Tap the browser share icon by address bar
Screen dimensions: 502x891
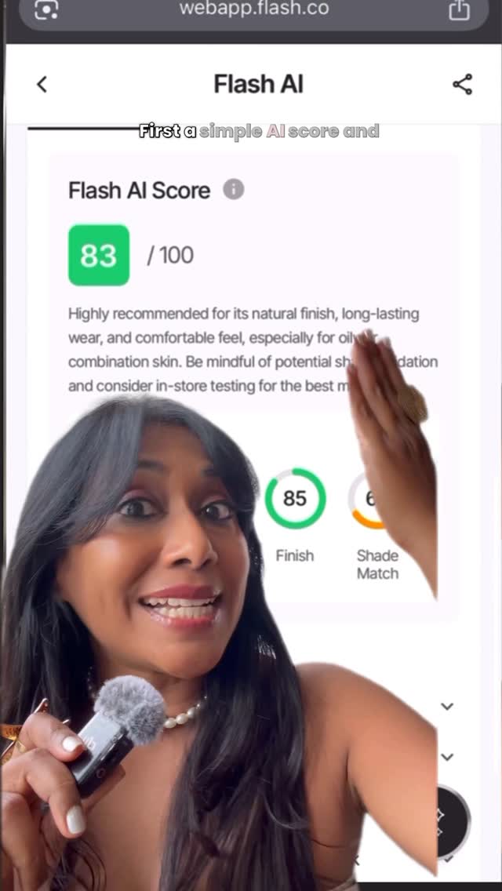(x=460, y=9)
